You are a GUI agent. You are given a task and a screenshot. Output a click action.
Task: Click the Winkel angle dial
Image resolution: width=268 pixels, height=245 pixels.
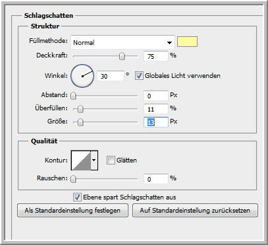click(x=82, y=76)
